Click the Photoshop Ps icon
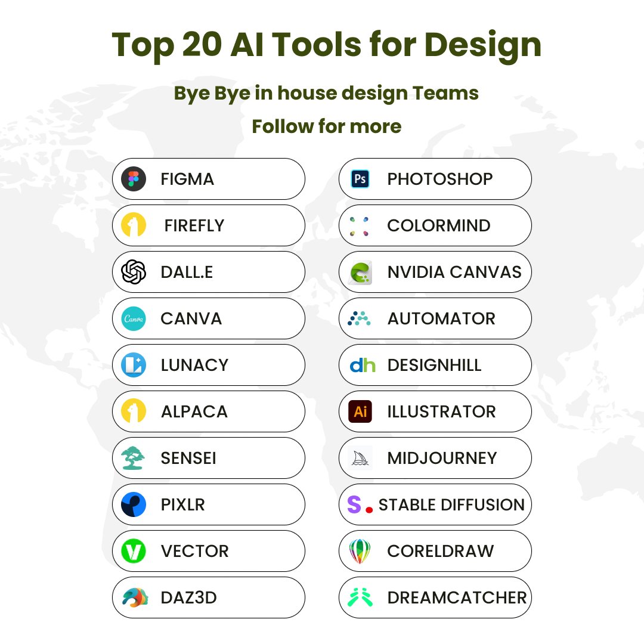Screen dimensions: 644x644 coord(360,179)
